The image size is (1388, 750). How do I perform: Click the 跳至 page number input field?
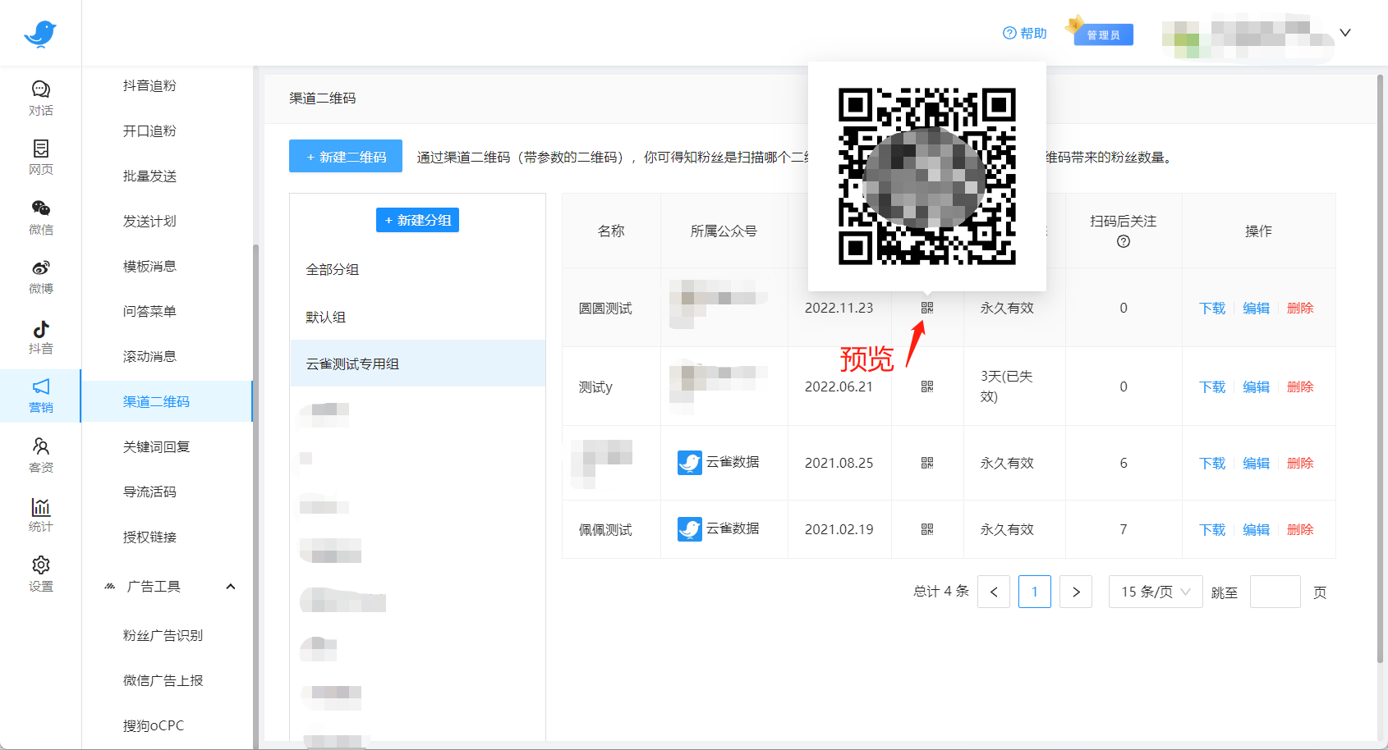1275,591
